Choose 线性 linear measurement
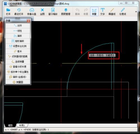The image size is (140, 134). click(x=18, y=31)
